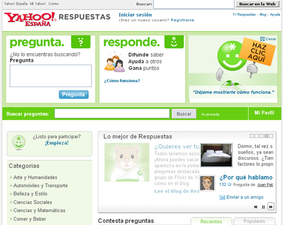Open Automóviles y Transporte category
Image resolution: width=283 pixels, height=225 pixels.
tap(40, 186)
